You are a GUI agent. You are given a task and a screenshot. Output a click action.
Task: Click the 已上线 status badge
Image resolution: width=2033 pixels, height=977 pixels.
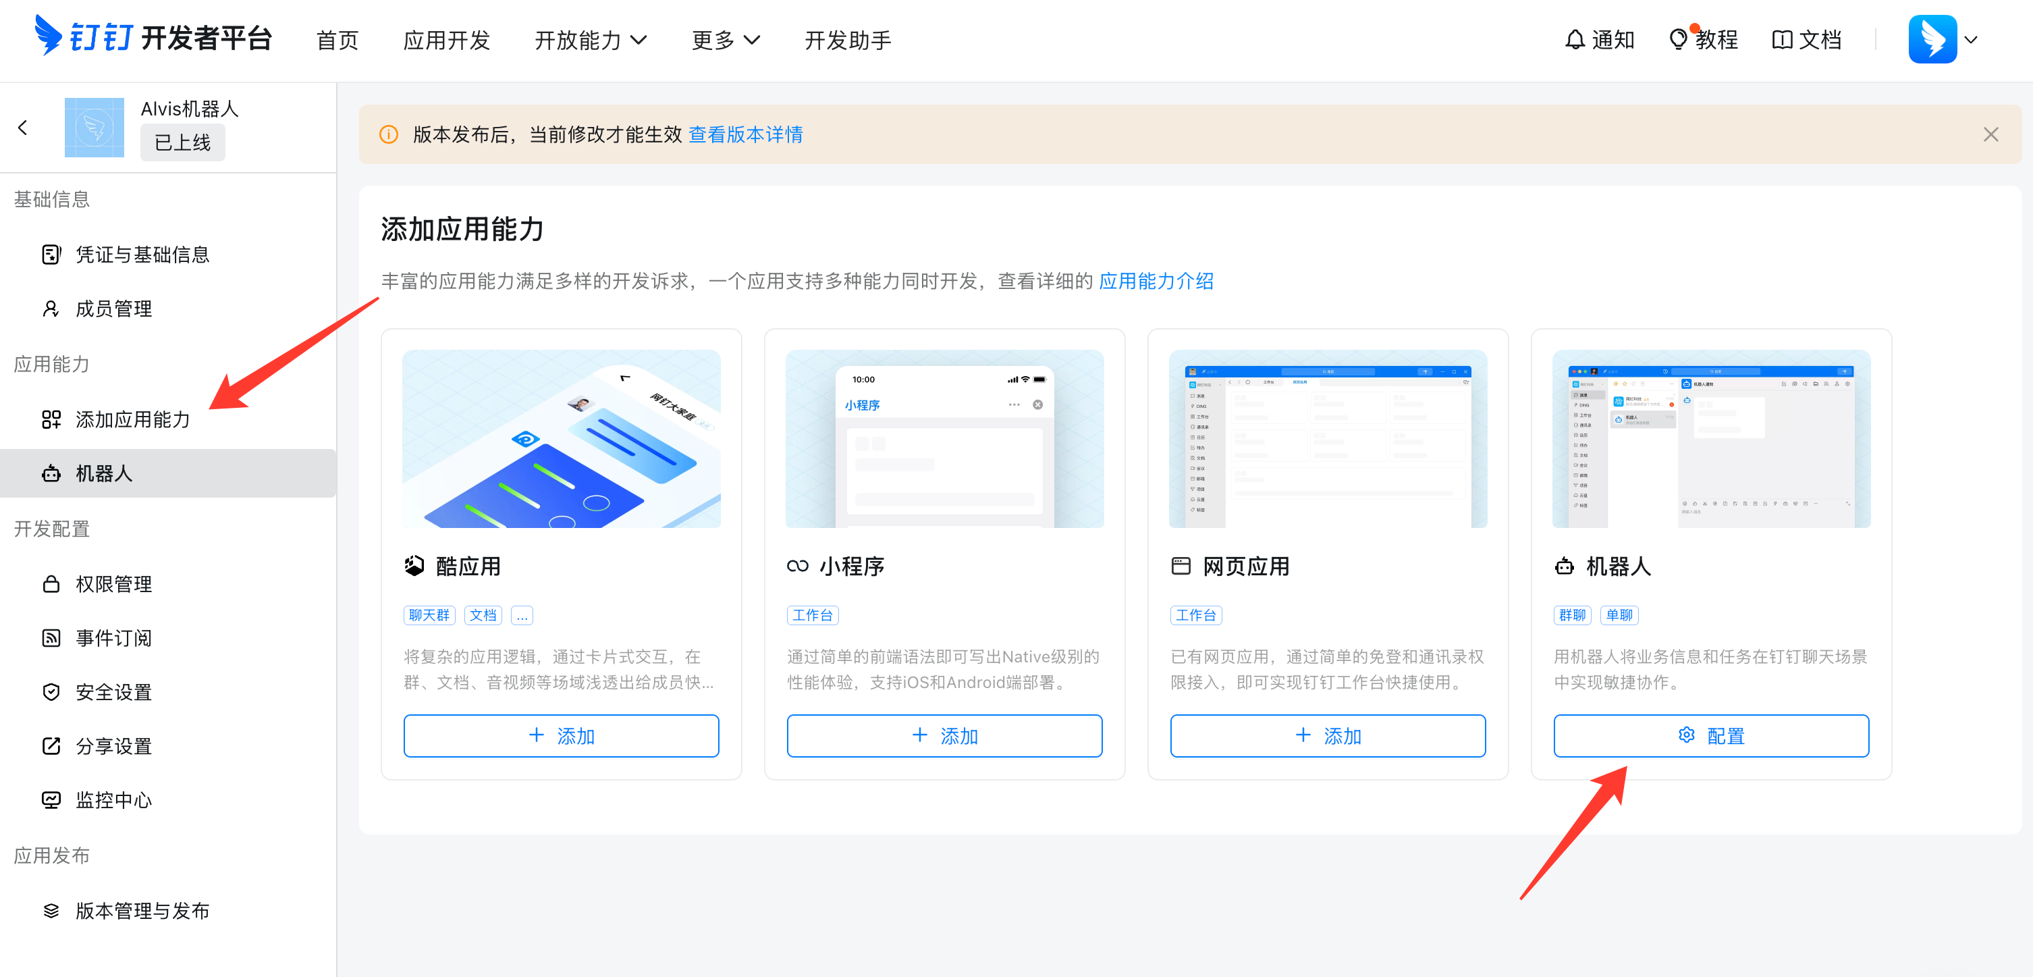pos(182,143)
